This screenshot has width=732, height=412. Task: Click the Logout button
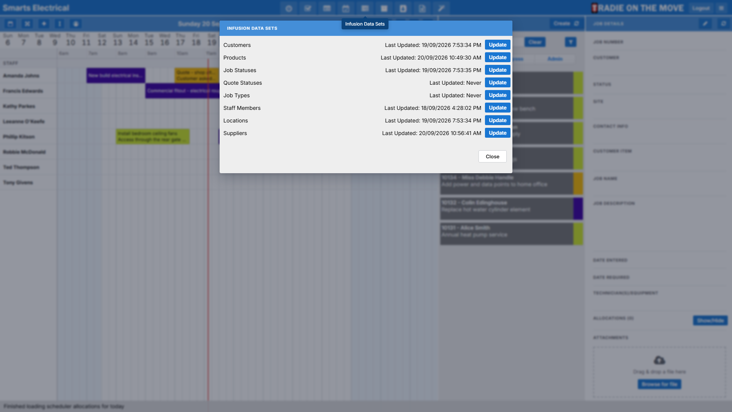(x=701, y=8)
